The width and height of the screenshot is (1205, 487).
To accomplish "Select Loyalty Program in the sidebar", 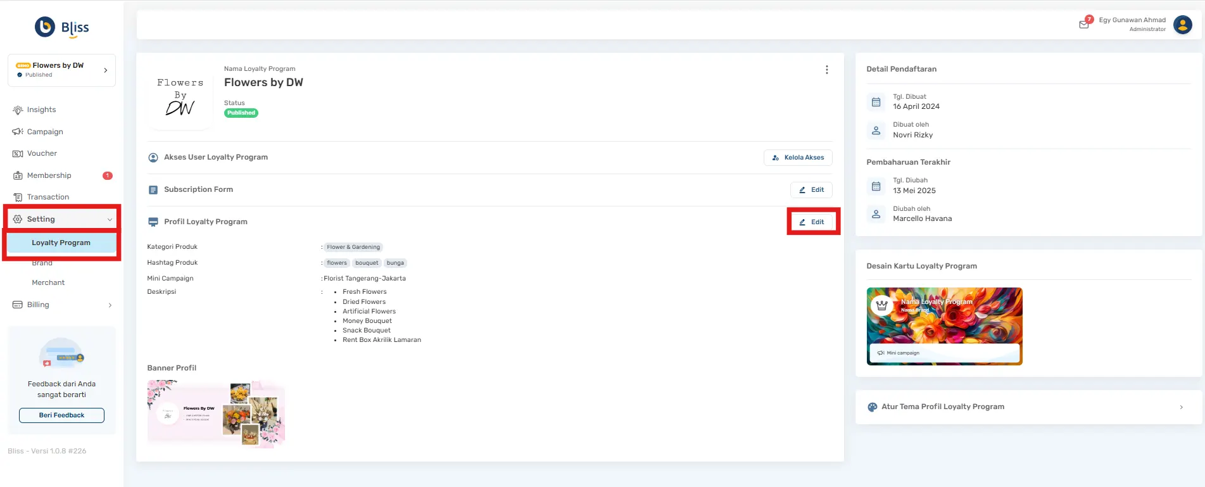I will [61, 243].
